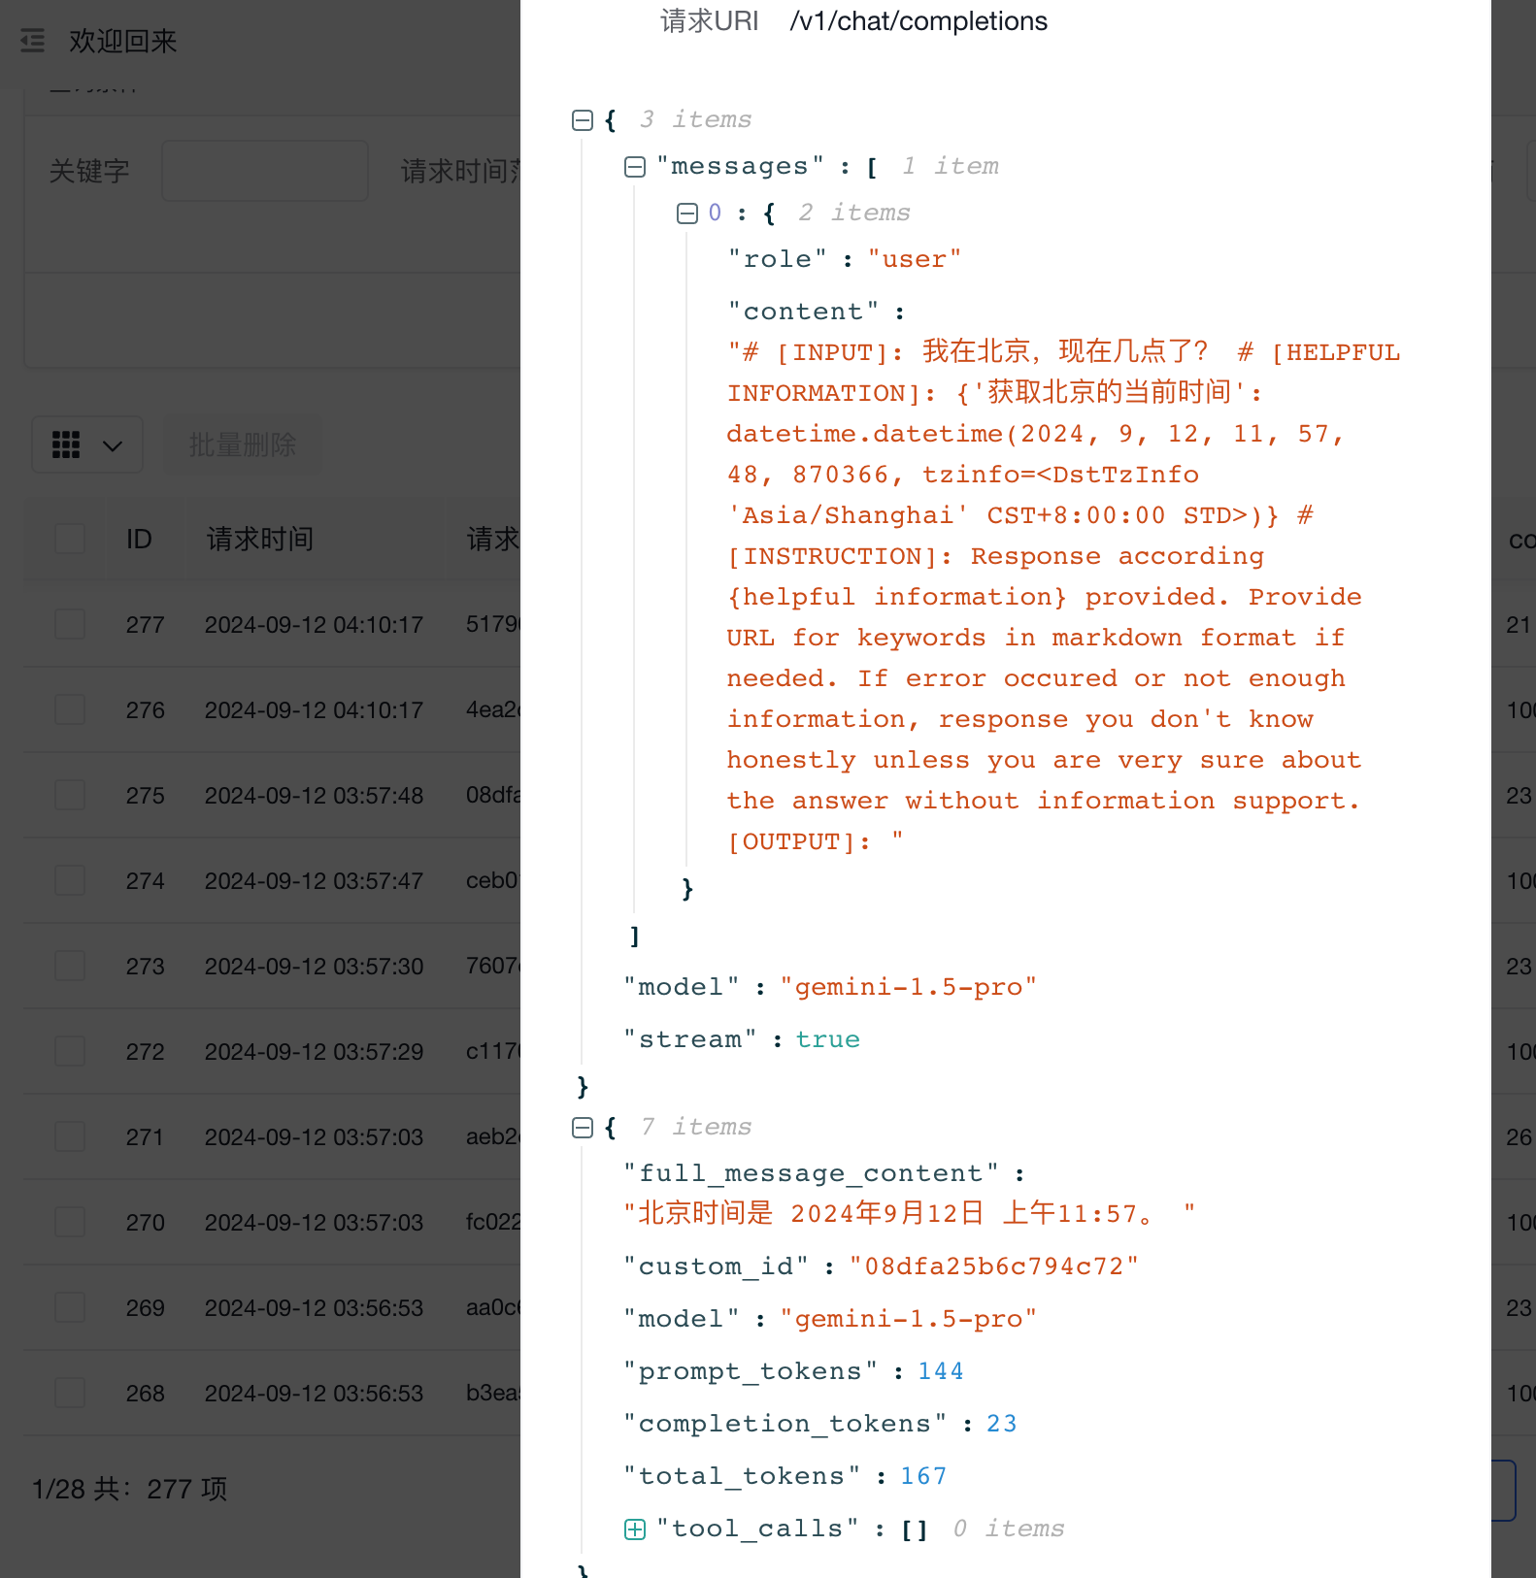Viewport: 1536px width, 1578px height.
Task: Check the checkbox for row 275
Action: coord(70,795)
